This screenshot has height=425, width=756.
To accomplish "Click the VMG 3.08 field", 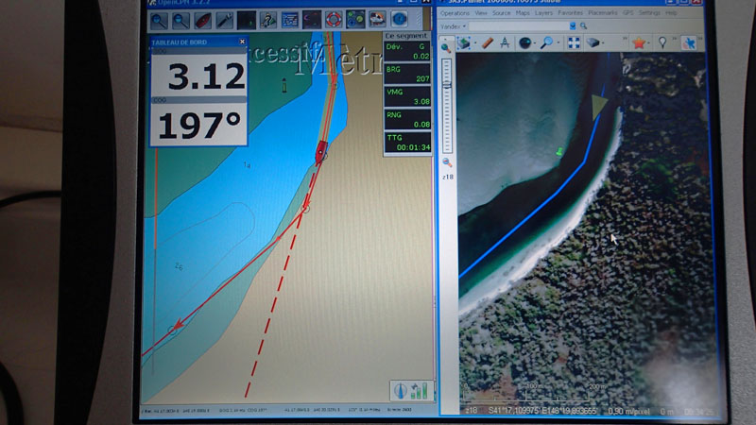I will pos(407,97).
